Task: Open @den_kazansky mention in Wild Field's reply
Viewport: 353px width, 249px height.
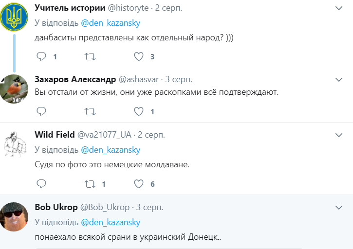Action: coord(110,149)
